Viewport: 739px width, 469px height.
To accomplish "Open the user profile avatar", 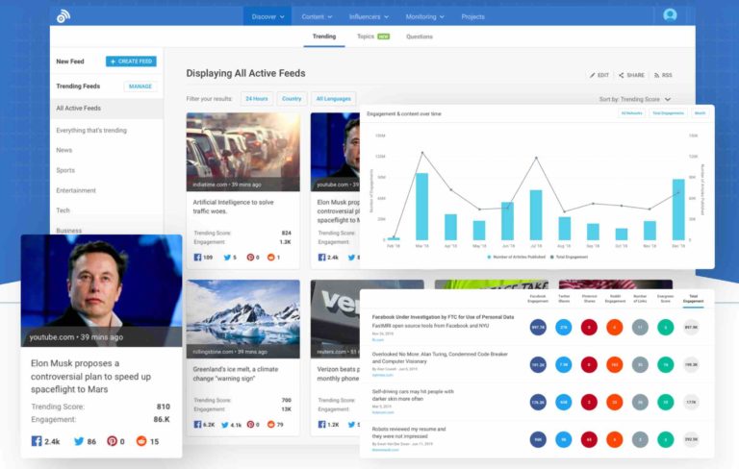I will tap(670, 15).
